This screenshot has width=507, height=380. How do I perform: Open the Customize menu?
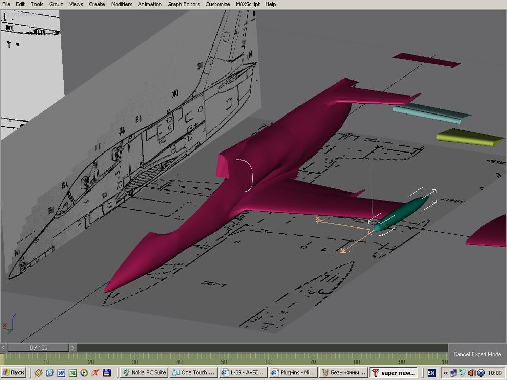tap(218, 4)
